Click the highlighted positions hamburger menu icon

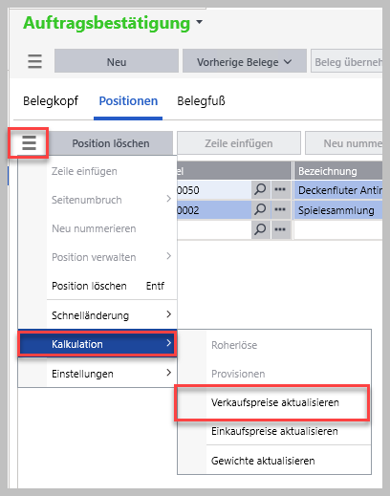(29, 142)
